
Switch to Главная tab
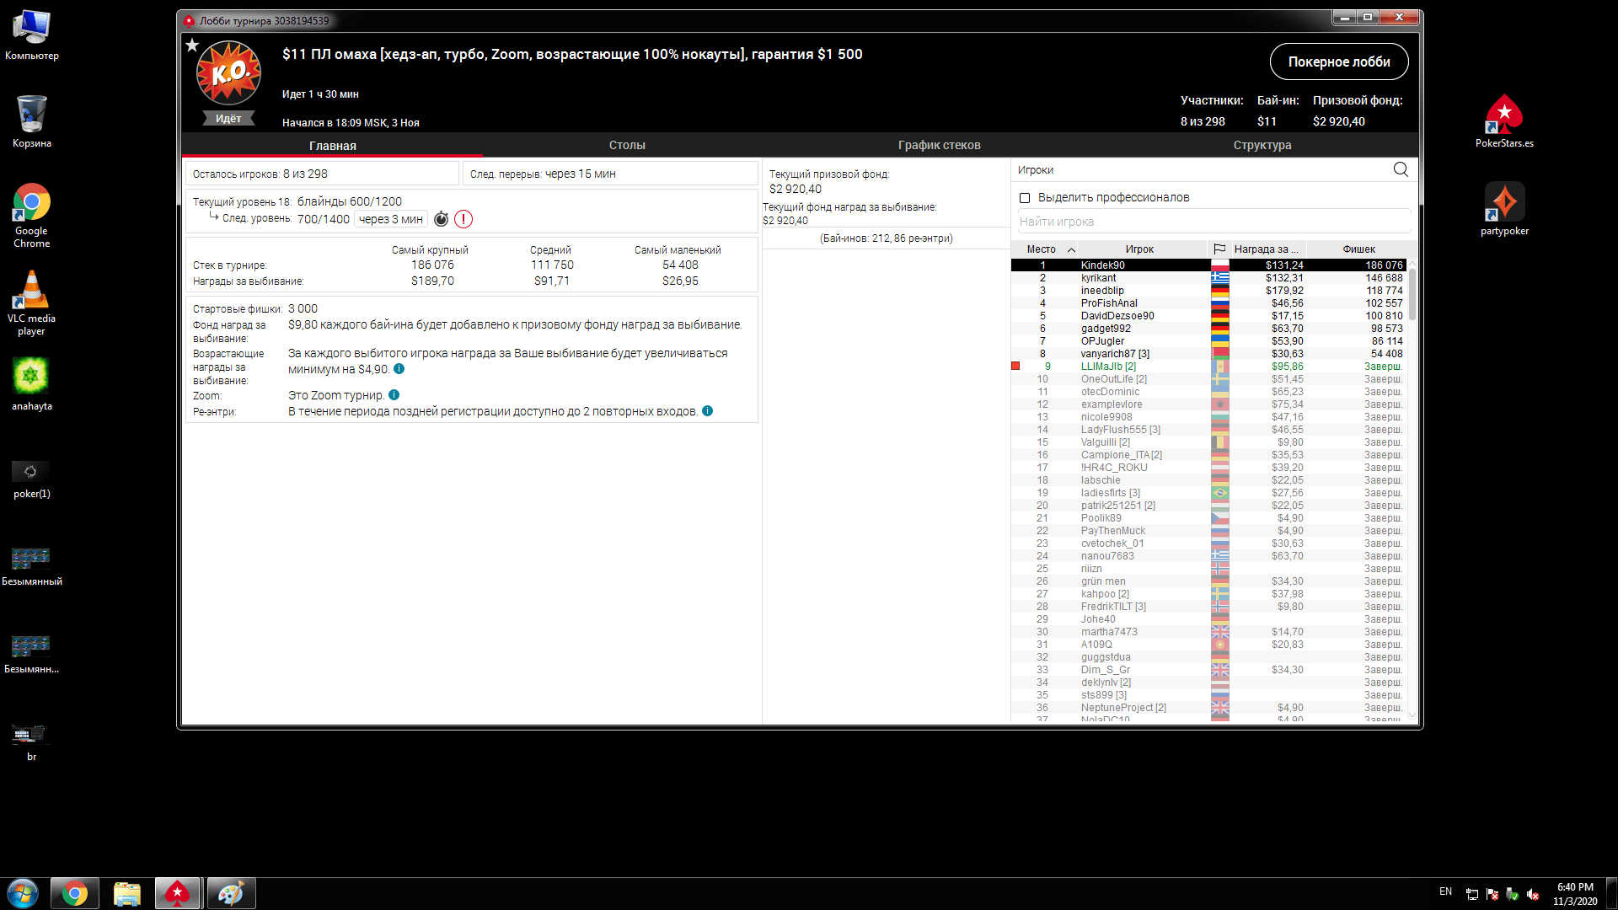[x=332, y=146]
